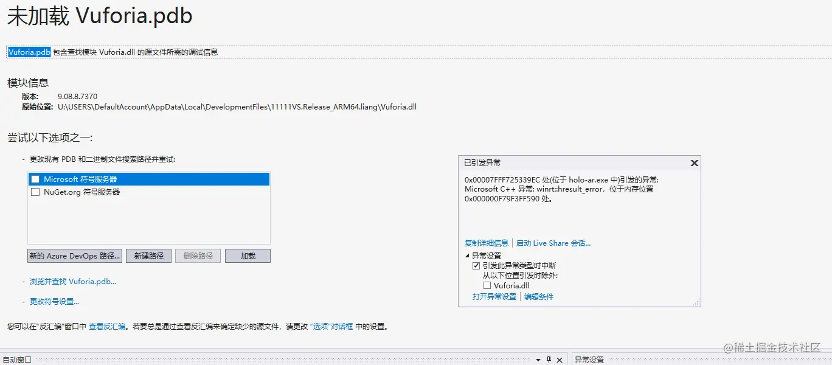Click the 自动窗口 panel title
832x365 pixels.
tap(16, 360)
